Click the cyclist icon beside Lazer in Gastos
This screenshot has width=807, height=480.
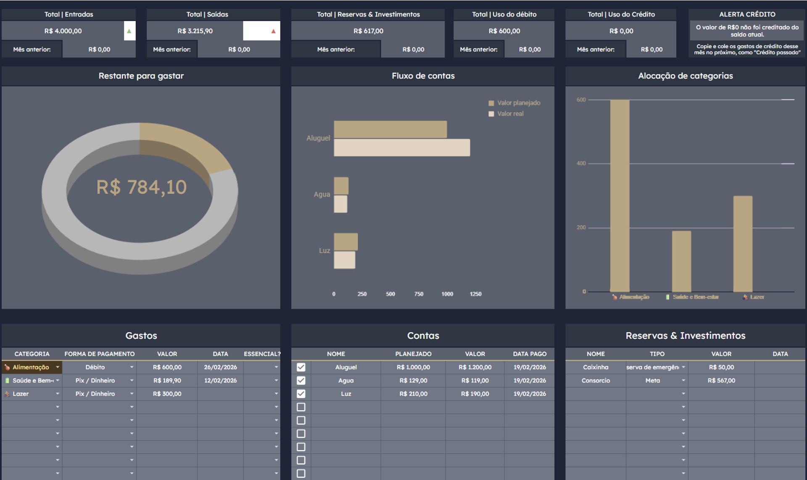coord(7,394)
